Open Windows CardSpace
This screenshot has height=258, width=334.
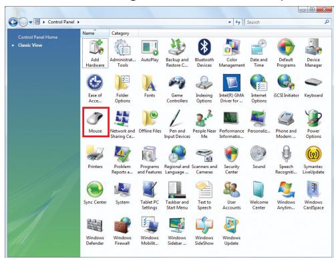pos(313,195)
